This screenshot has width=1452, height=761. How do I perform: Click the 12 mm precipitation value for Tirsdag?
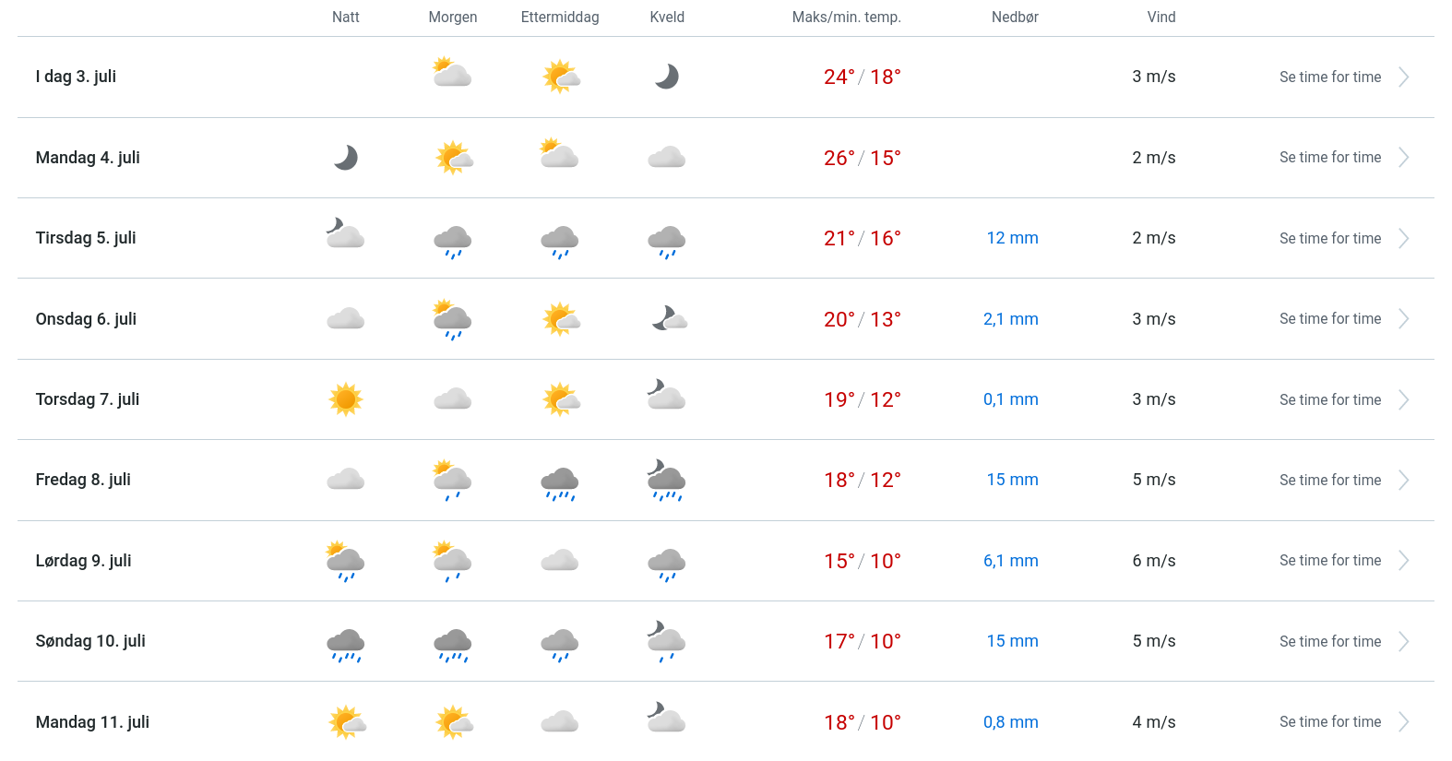click(x=1012, y=238)
